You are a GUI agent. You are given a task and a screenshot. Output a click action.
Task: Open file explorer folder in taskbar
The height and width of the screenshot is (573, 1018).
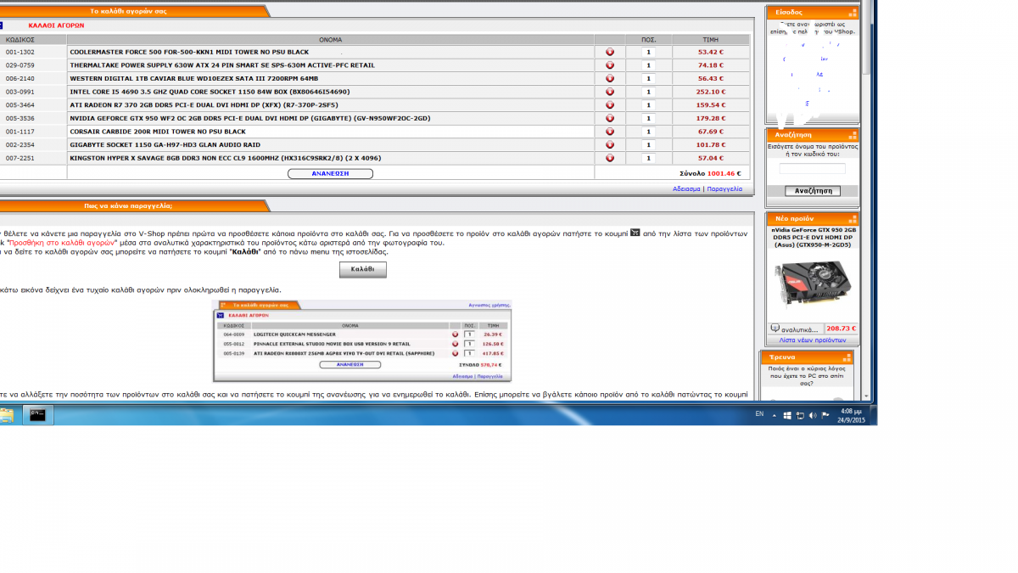click(6, 415)
